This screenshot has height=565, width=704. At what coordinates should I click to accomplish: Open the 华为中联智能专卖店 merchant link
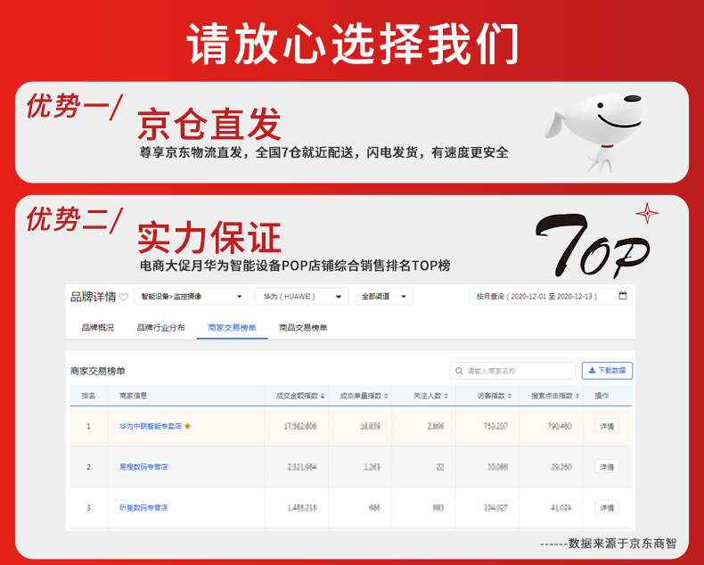pos(151,426)
